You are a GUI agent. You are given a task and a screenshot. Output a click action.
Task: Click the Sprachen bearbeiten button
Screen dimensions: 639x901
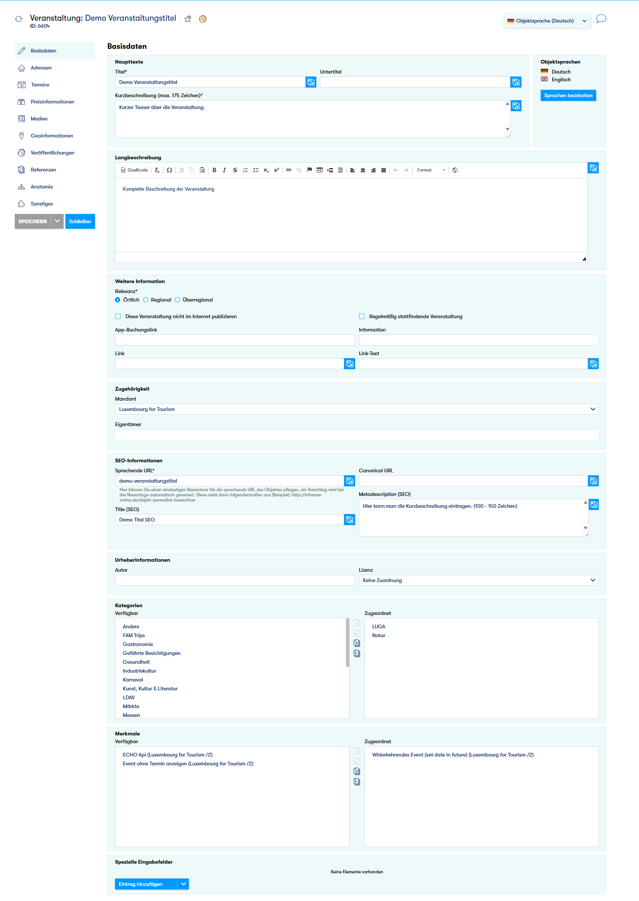568,96
